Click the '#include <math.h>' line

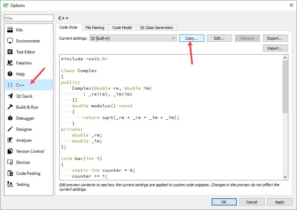tap(84, 59)
